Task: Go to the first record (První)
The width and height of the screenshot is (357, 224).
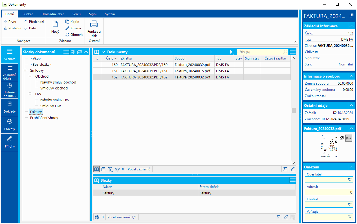Action: 10,22
